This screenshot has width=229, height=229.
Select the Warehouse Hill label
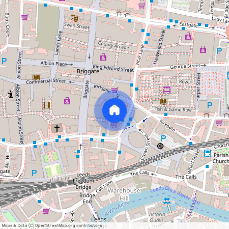point(124,194)
